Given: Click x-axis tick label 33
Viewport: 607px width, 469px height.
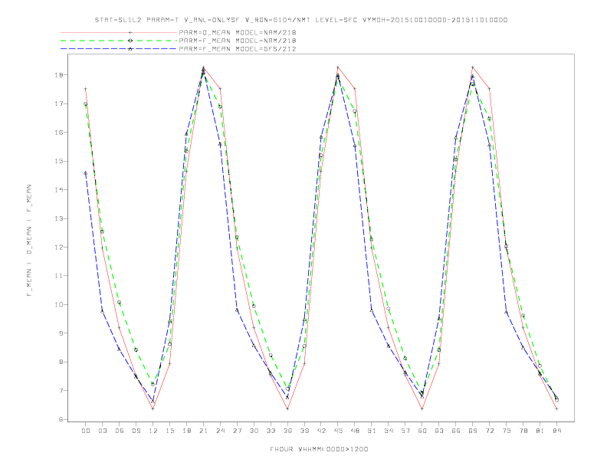Looking at the screenshot, I should pos(271,431).
